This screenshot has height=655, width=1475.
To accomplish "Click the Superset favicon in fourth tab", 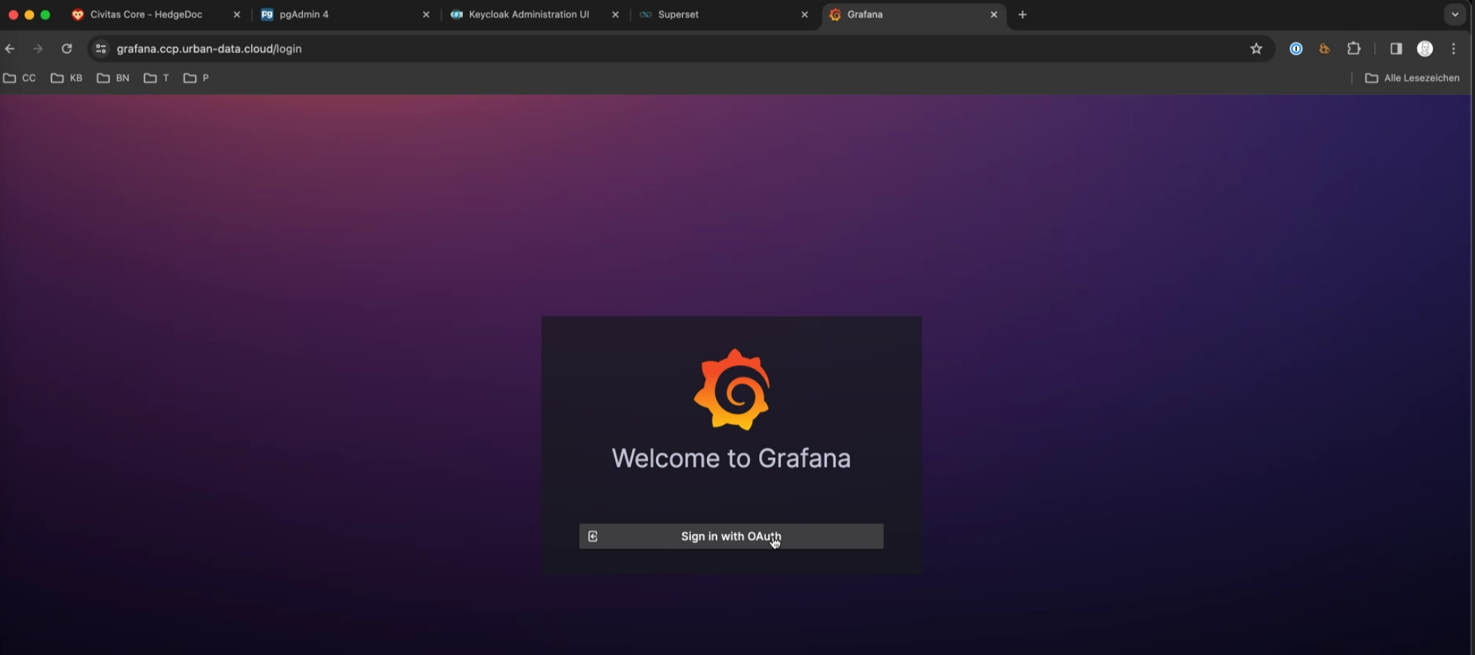I will click(x=645, y=15).
